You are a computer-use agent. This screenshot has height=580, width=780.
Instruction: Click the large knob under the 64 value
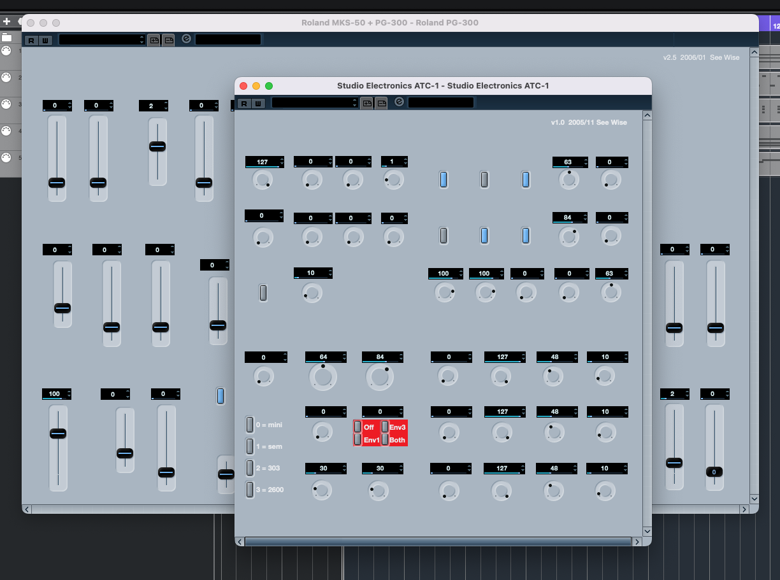point(323,377)
